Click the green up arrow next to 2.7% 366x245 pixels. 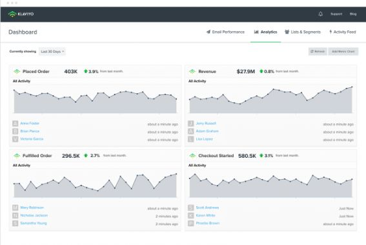pos(86,155)
